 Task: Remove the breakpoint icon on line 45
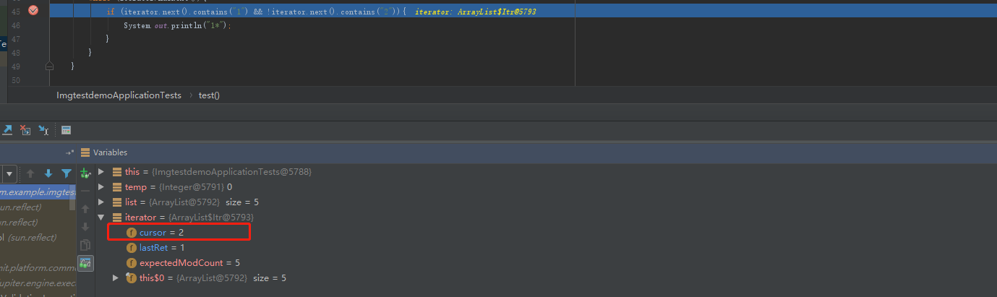(33, 10)
